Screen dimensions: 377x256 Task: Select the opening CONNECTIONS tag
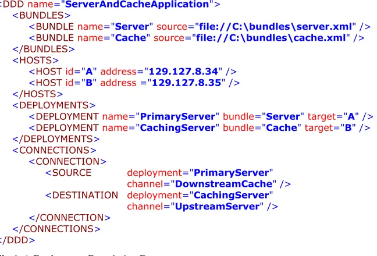tap(54, 150)
